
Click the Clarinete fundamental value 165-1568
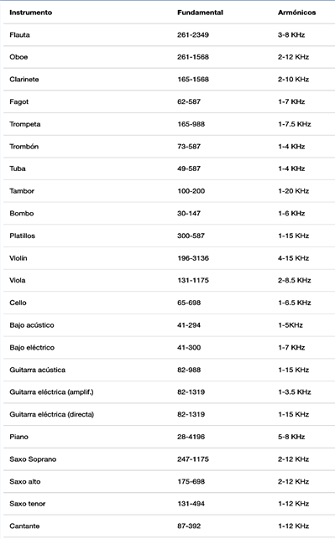coord(193,80)
